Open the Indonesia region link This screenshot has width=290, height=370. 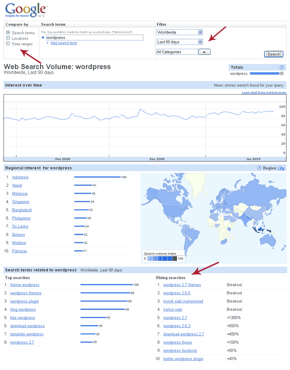pyautogui.click(x=20, y=177)
